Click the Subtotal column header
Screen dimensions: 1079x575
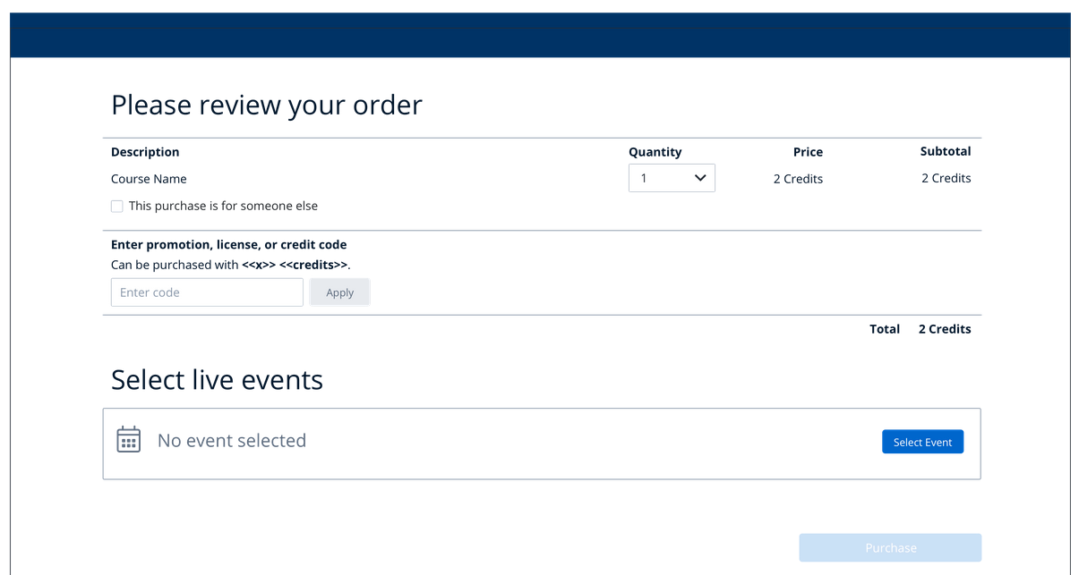click(945, 151)
